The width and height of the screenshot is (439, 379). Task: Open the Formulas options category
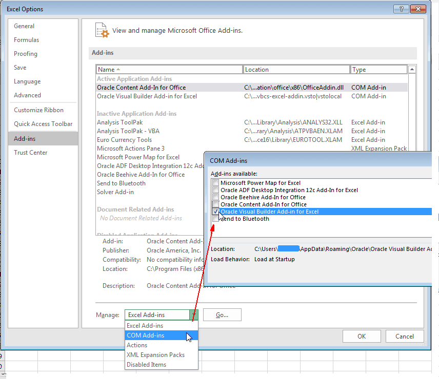(43, 40)
